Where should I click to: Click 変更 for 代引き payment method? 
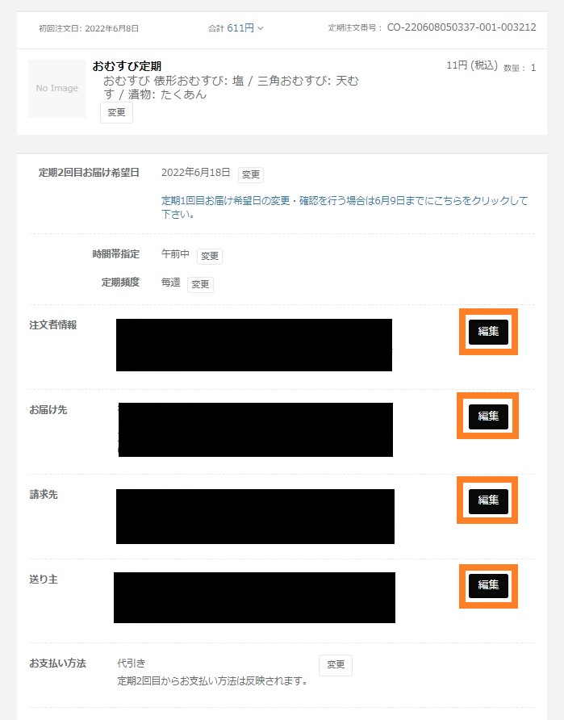336,665
